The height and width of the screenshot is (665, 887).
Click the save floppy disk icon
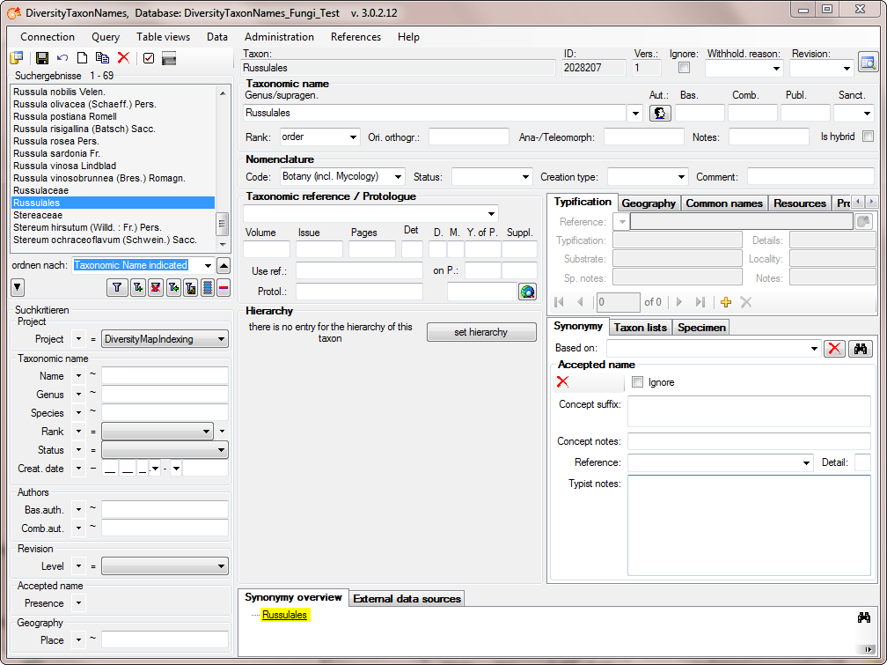click(x=41, y=58)
